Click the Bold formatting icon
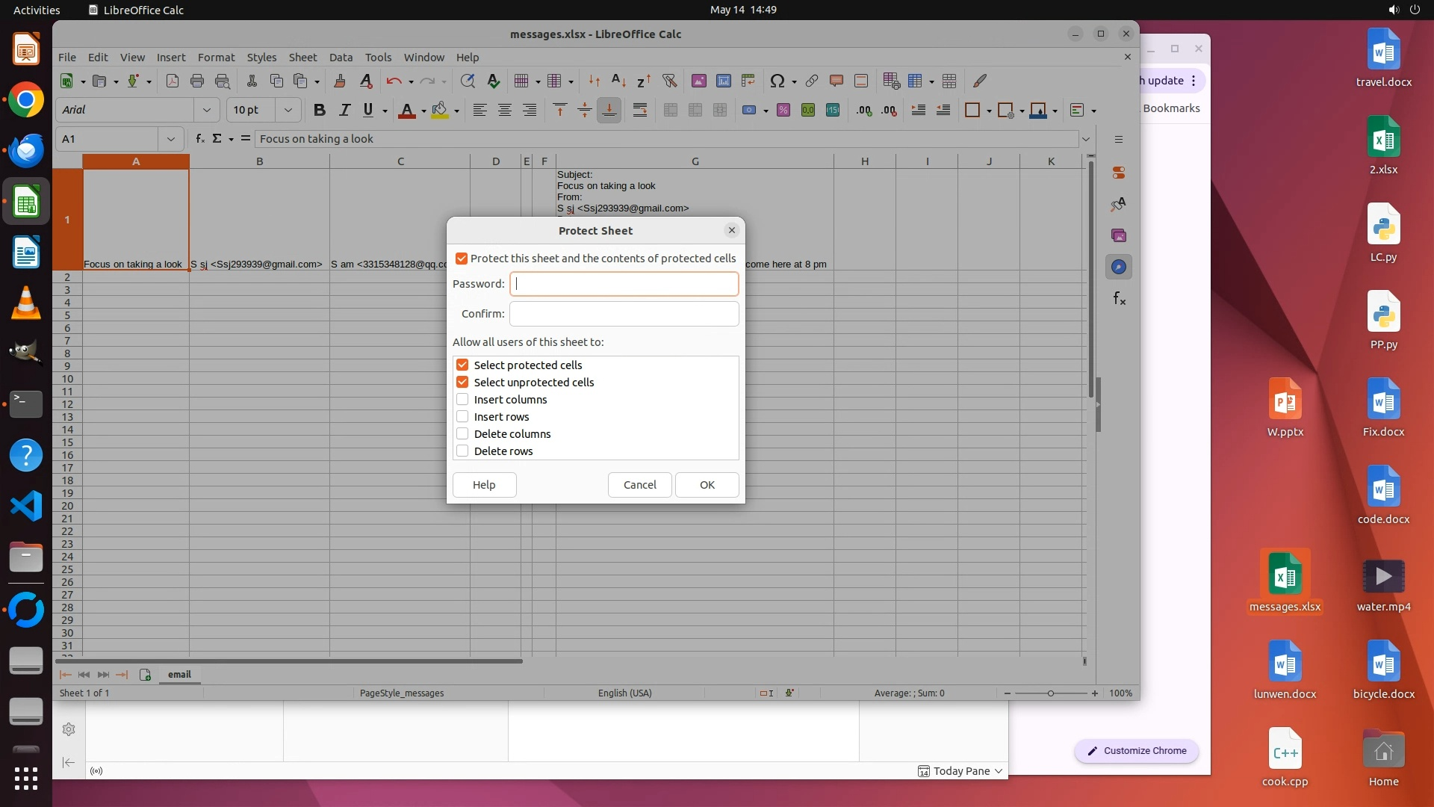Image resolution: width=1434 pixels, height=807 pixels. [x=320, y=111]
